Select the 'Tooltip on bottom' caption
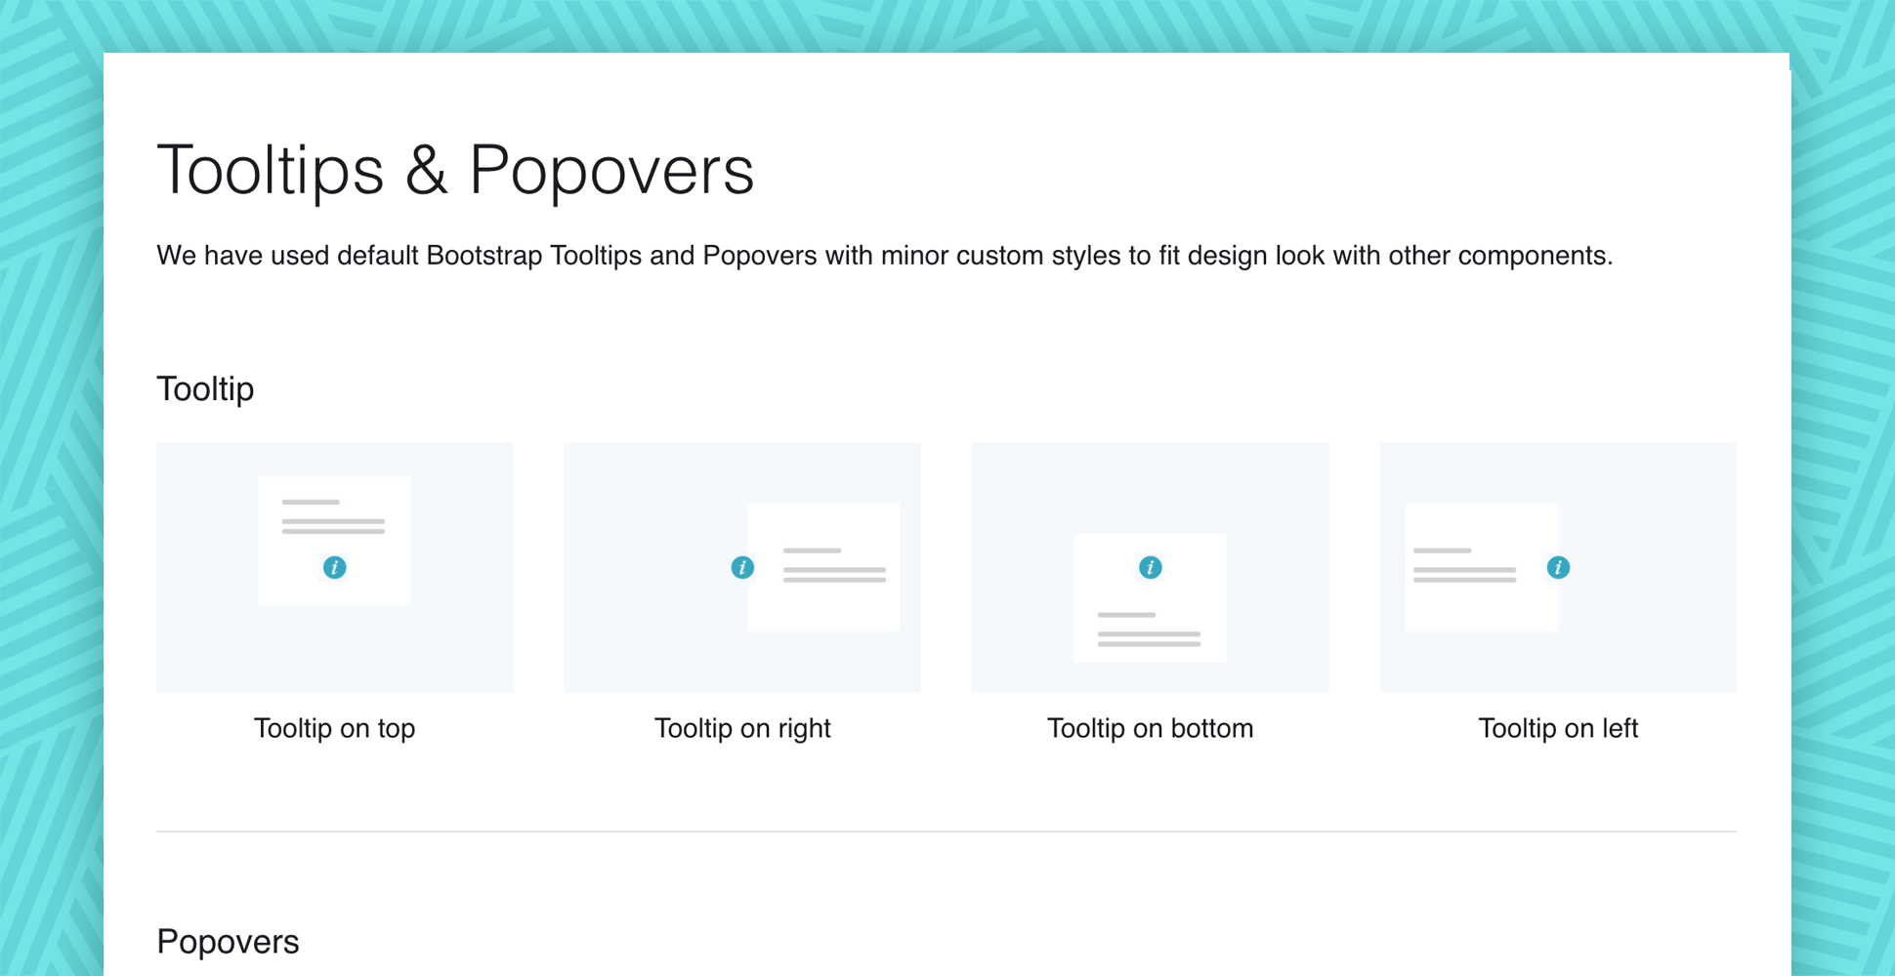Screen dimensions: 1895x976 (x=1150, y=728)
